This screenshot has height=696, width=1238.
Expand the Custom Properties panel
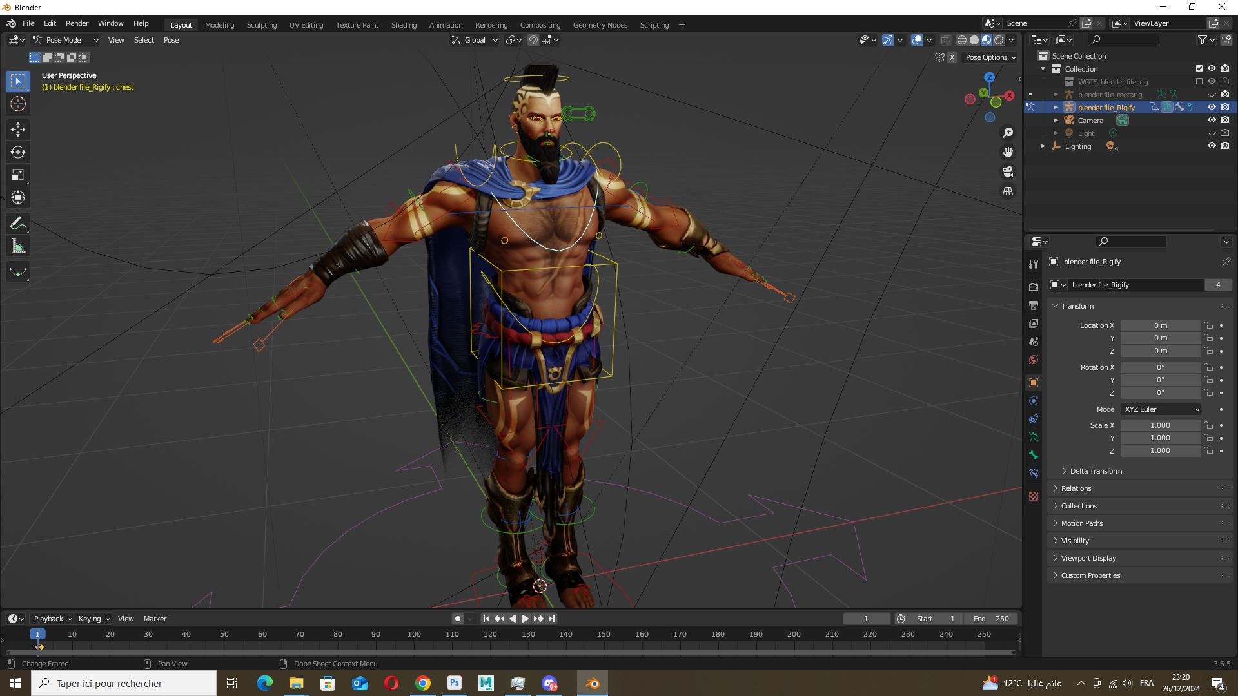click(x=1090, y=575)
